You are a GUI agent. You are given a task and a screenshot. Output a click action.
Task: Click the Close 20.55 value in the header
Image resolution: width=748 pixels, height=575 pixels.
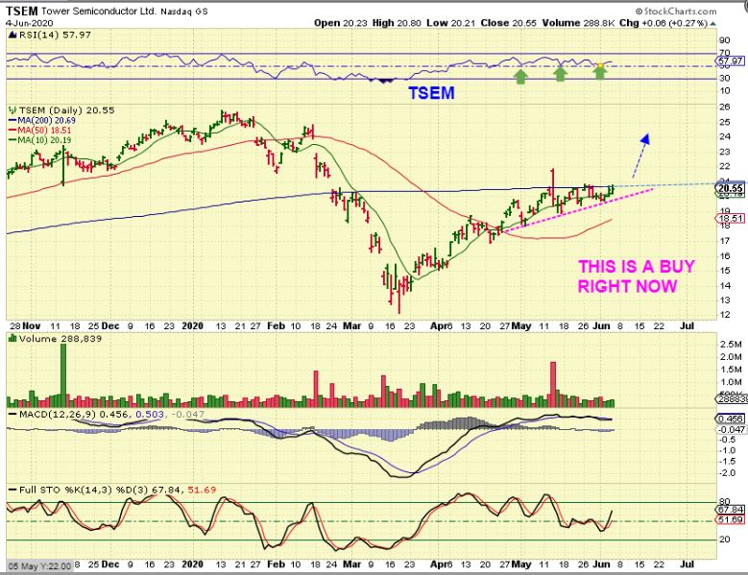(509, 23)
